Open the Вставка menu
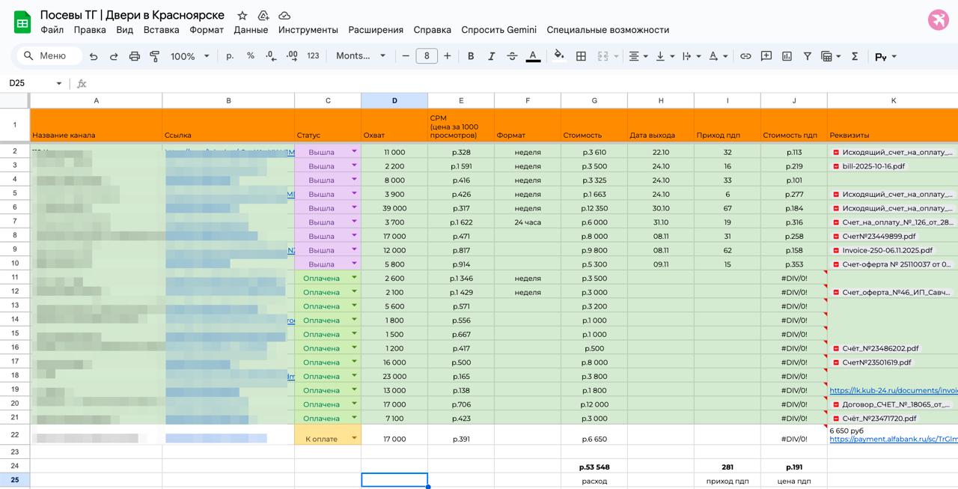Image resolution: width=958 pixels, height=489 pixels. click(161, 30)
